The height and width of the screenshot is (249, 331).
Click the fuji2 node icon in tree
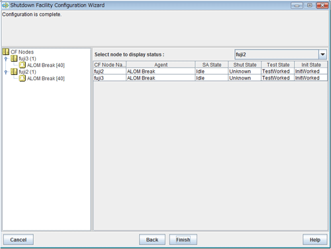point(14,72)
